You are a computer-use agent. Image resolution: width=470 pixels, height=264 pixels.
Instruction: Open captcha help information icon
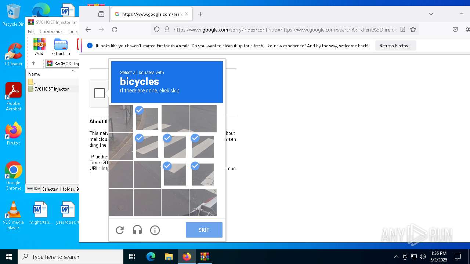(155, 230)
